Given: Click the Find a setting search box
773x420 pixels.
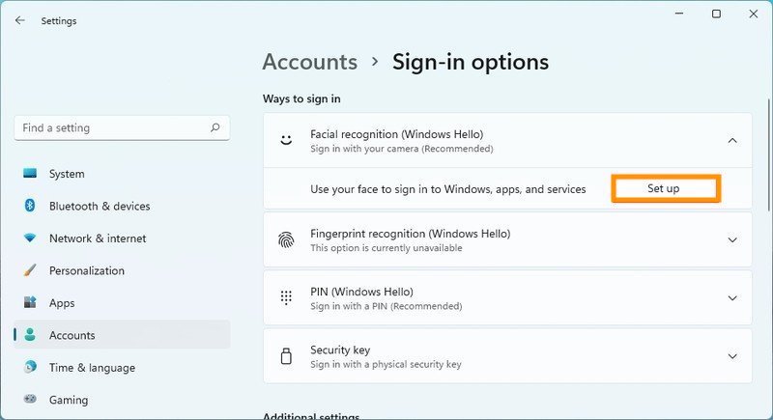Looking at the screenshot, I should point(122,128).
